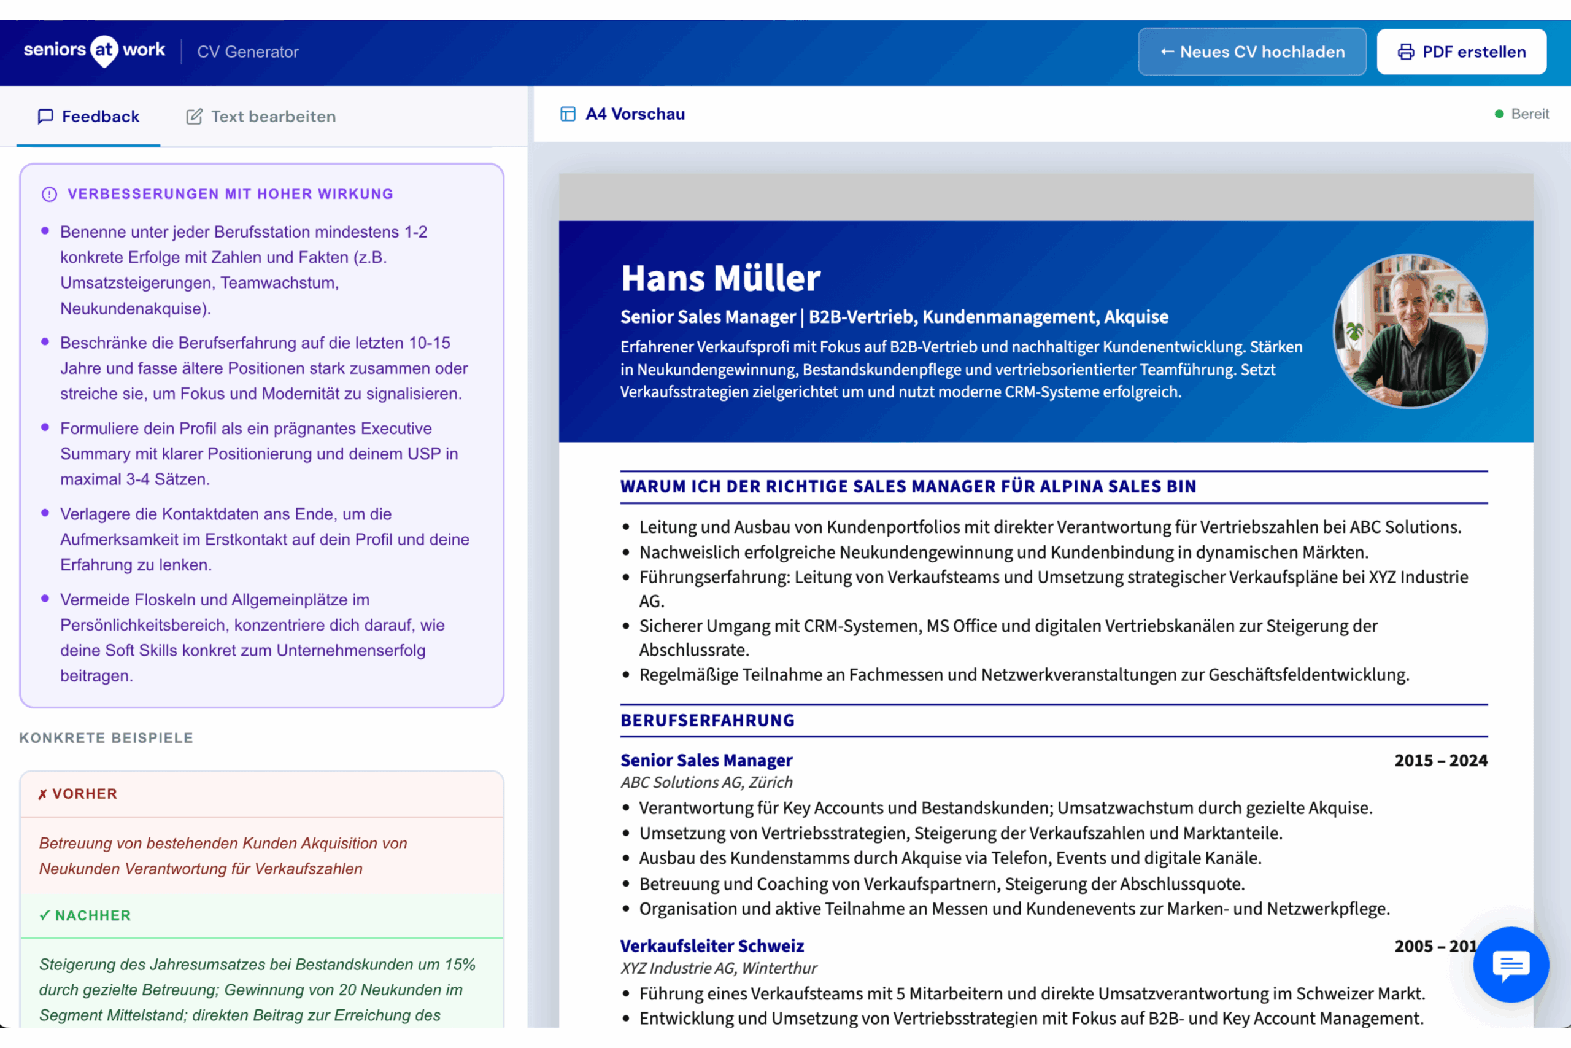Click the PDF erstellen button
The width and height of the screenshot is (1571, 1048).
(x=1461, y=52)
